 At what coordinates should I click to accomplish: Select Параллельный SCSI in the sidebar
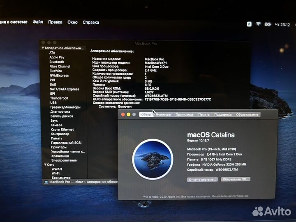click(x=66, y=143)
